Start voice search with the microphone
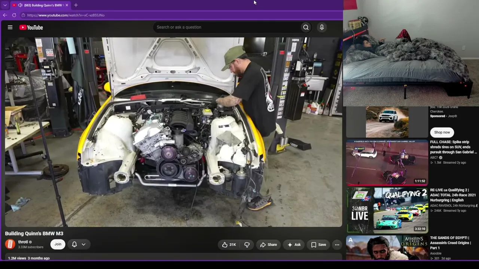The image size is (479, 269). [x=321, y=27]
